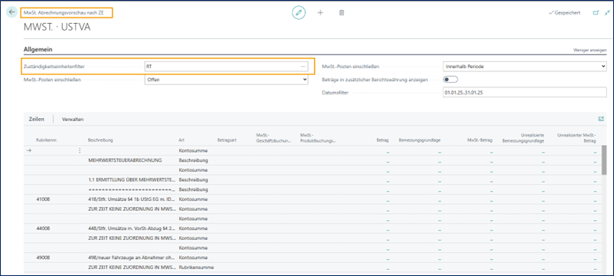Screen dimensions: 614x276
Task: Open row options menu with three dots
Action: (80, 150)
